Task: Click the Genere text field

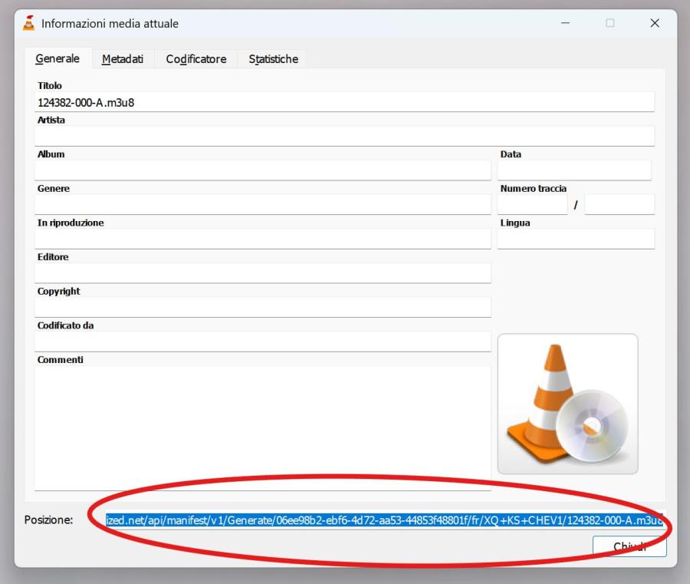Action: 262,204
